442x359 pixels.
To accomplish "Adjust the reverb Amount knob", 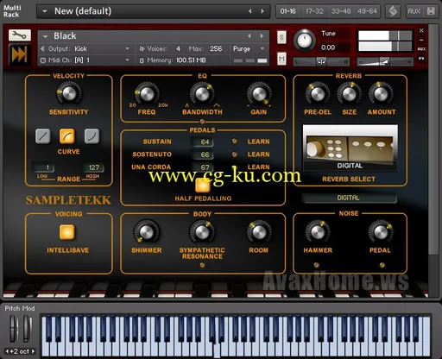I will tap(381, 94).
